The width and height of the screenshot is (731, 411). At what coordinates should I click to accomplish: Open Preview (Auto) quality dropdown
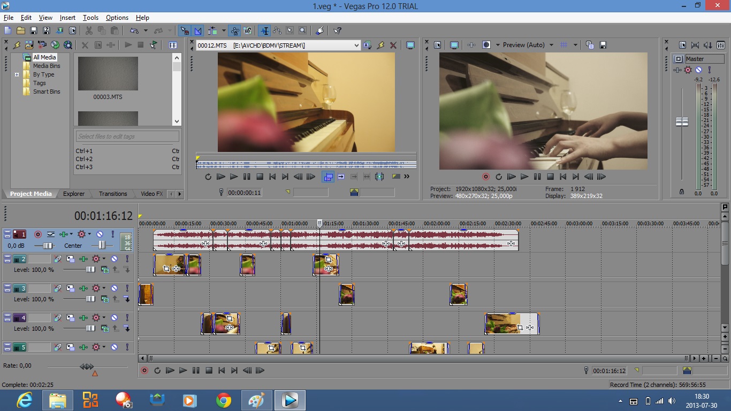click(x=551, y=45)
